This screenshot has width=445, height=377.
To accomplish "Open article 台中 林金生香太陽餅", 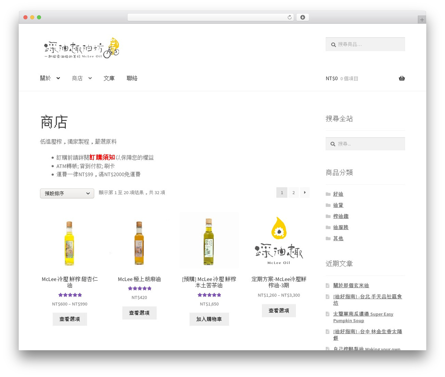I will point(367,335).
